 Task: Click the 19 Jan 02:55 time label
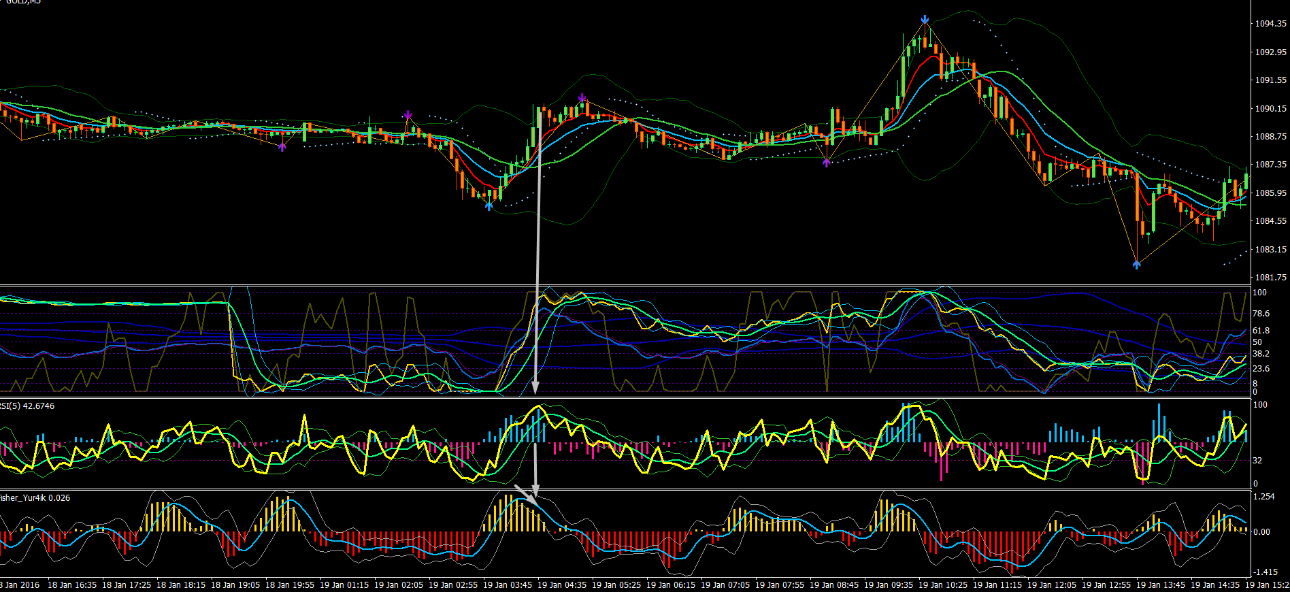pyautogui.click(x=453, y=585)
